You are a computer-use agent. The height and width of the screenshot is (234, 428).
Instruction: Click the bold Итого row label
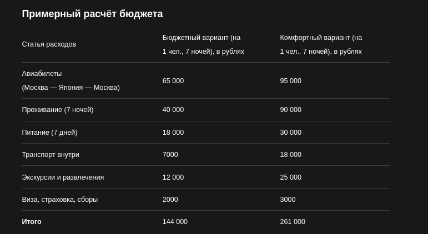click(x=32, y=222)
